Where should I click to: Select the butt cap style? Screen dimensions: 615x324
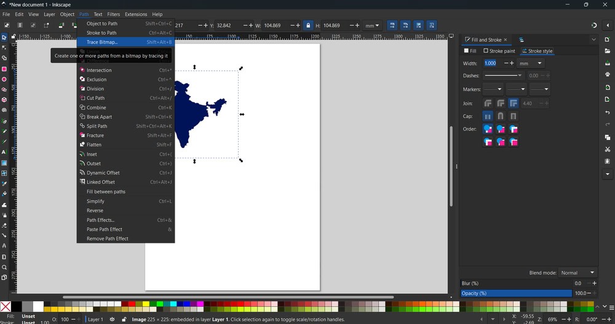488,116
